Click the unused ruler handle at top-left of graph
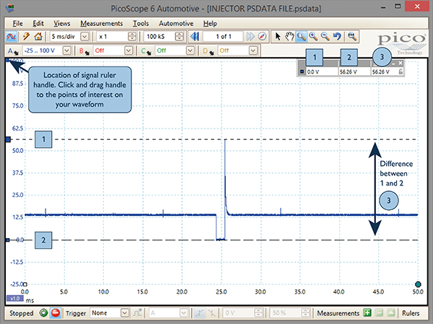Image resolution: width=433 pixels, height=324 pixels. (7, 60)
